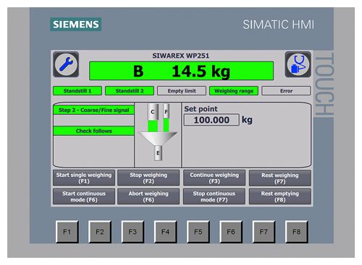Click the Empty limit status indicator
Screen dimensions: 362x265
pos(182,91)
